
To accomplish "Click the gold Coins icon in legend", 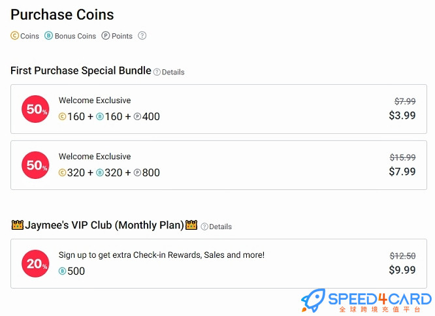I will point(15,36).
